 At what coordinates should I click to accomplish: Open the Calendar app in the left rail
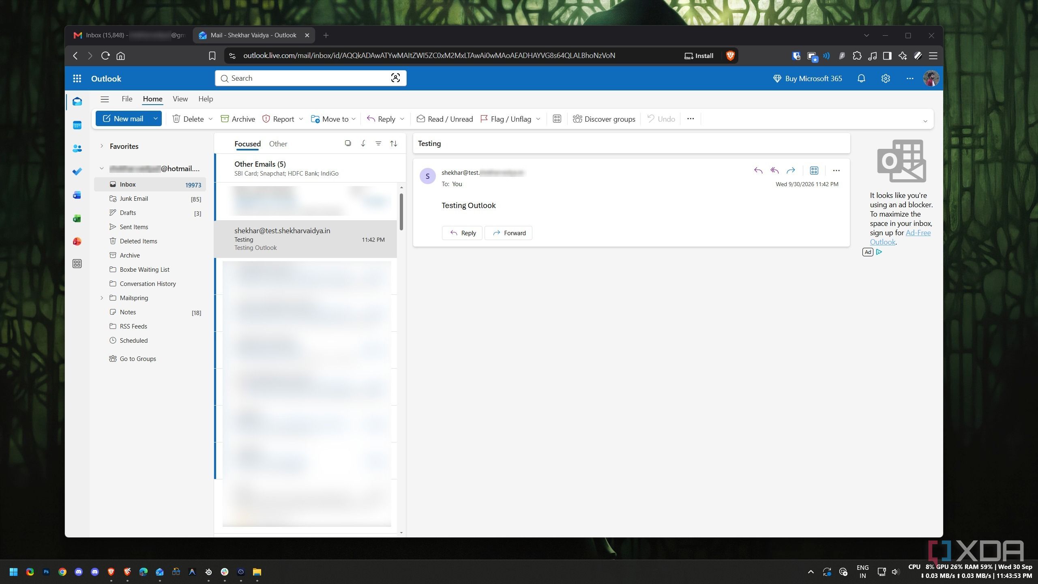tap(77, 125)
